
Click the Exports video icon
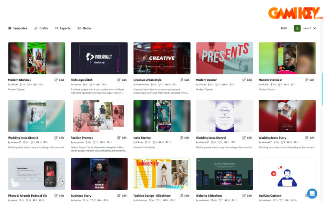pyautogui.click(x=57, y=28)
